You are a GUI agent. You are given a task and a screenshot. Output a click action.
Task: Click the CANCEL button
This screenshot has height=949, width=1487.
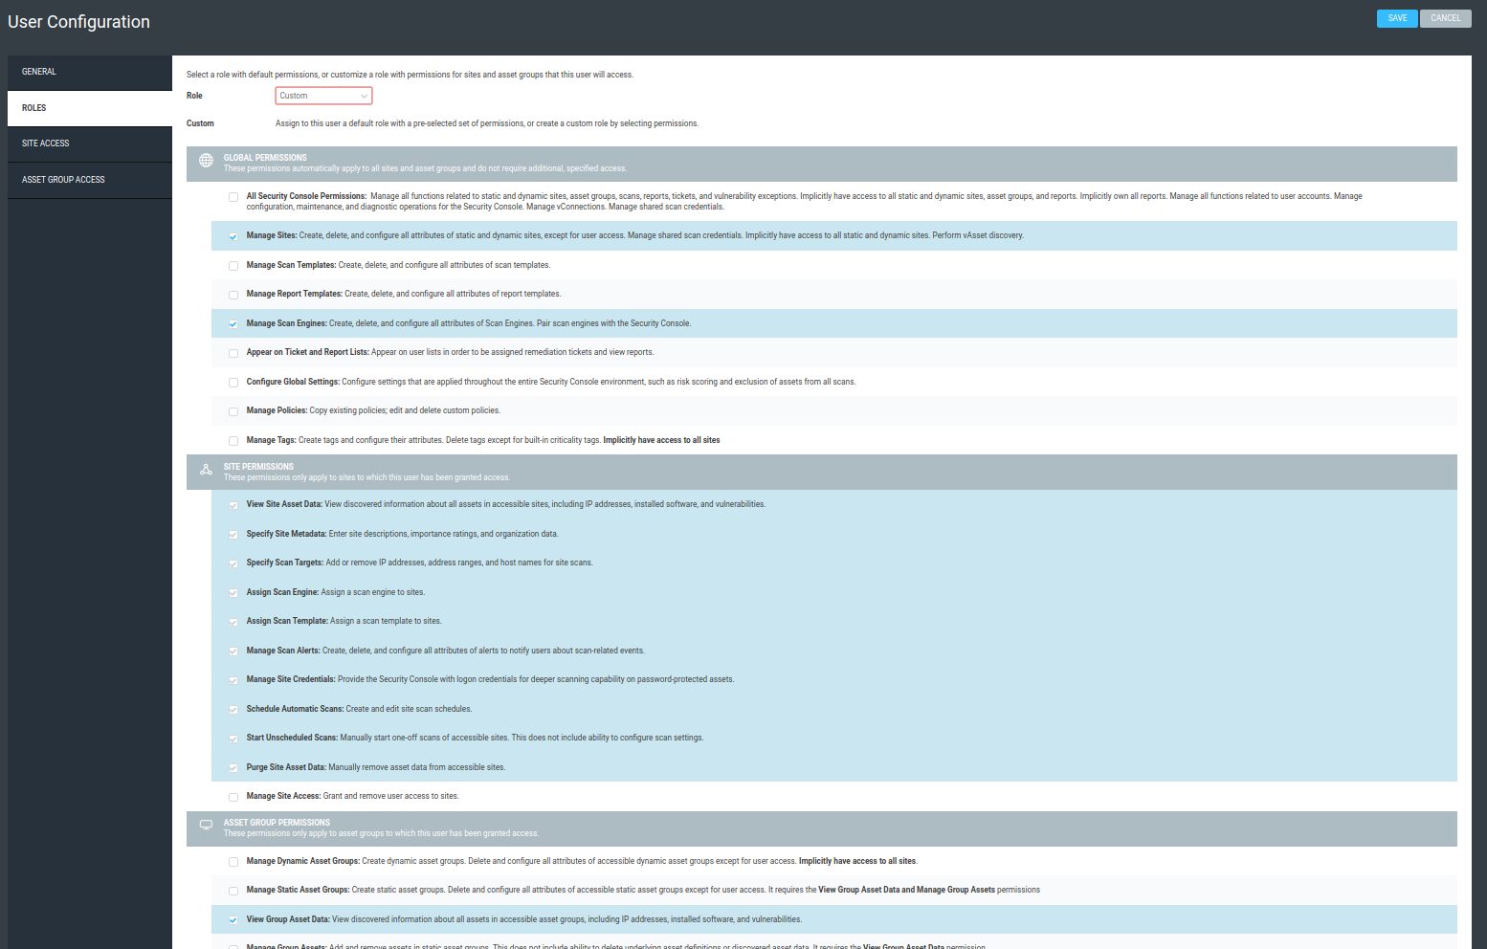click(x=1445, y=18)
